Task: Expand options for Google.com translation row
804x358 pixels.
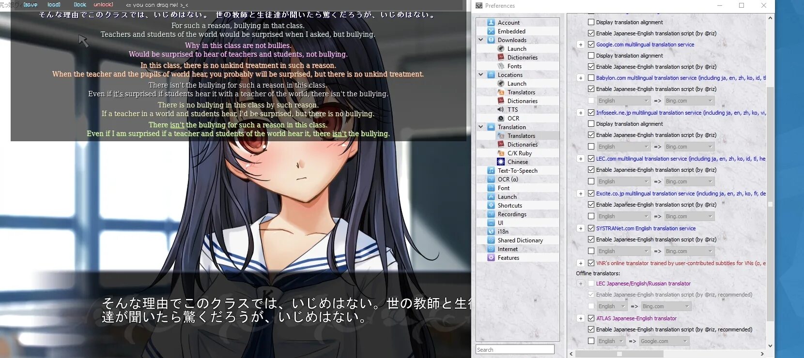Action: [x=580, y=45]
